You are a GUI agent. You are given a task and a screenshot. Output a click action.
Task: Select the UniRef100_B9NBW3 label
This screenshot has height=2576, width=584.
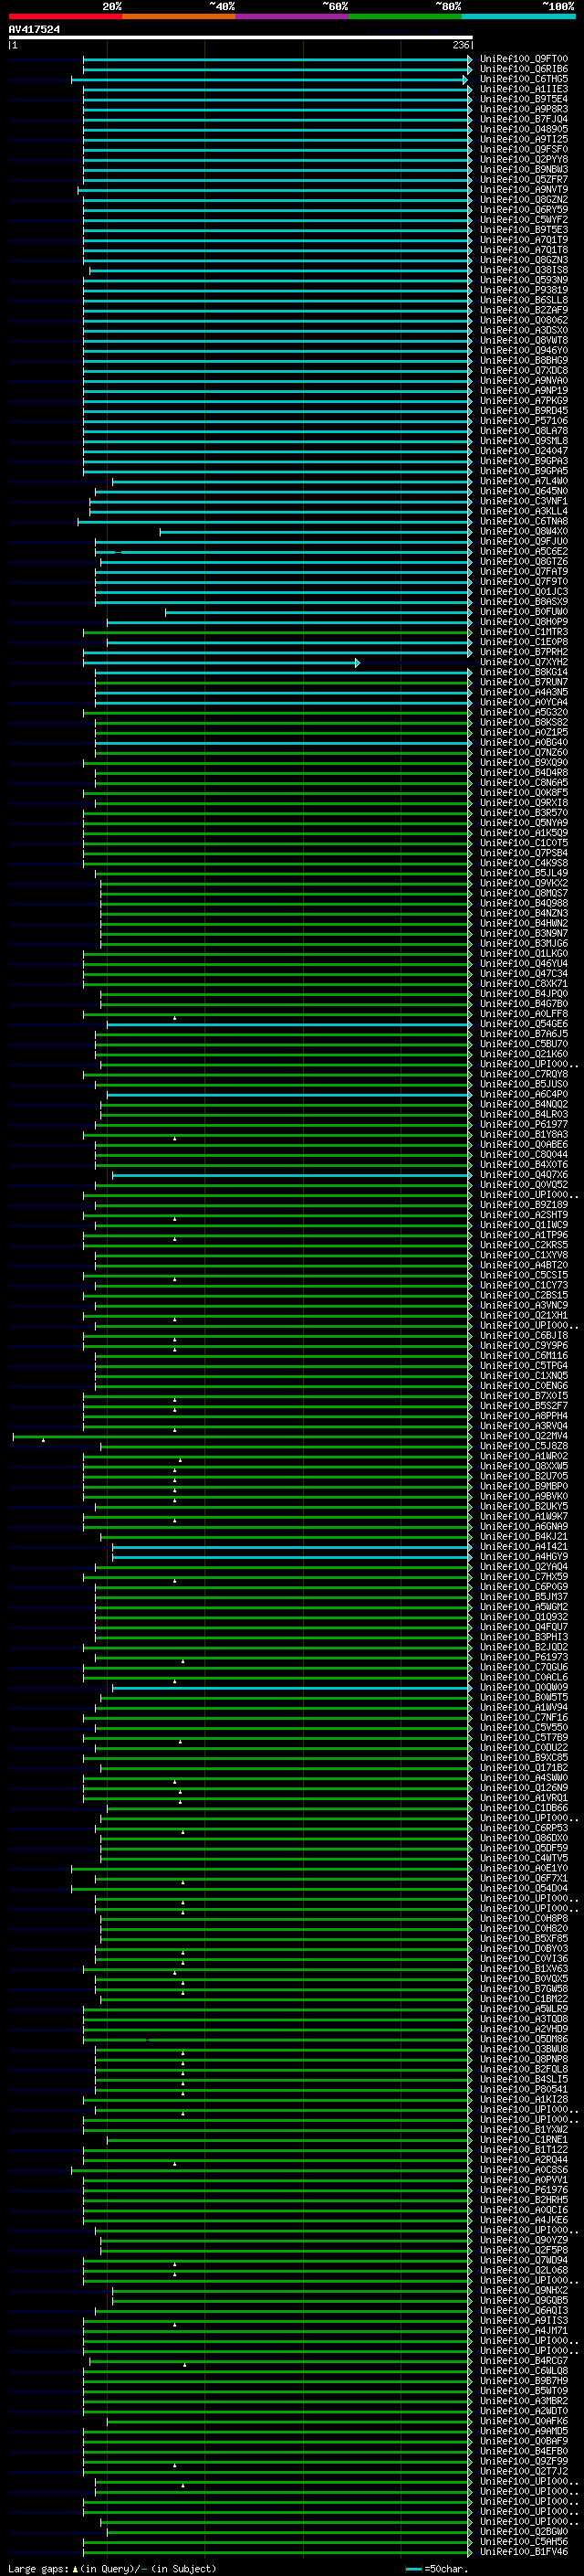coord(523,169)
